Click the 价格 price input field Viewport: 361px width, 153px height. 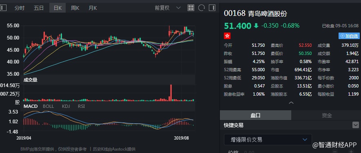pos(276,151)
